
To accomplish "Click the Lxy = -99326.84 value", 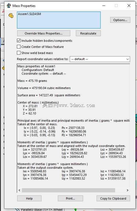I will pos(73,149).
